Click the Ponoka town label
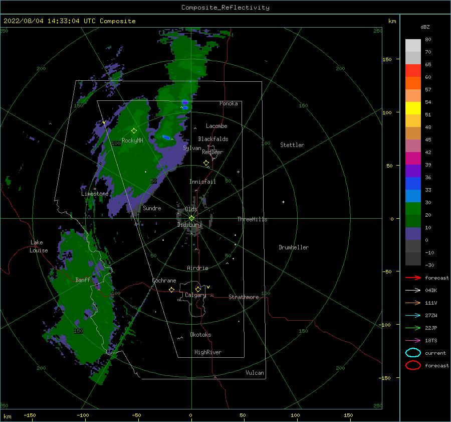The image size is (451, 422). (x=229, y=103)
